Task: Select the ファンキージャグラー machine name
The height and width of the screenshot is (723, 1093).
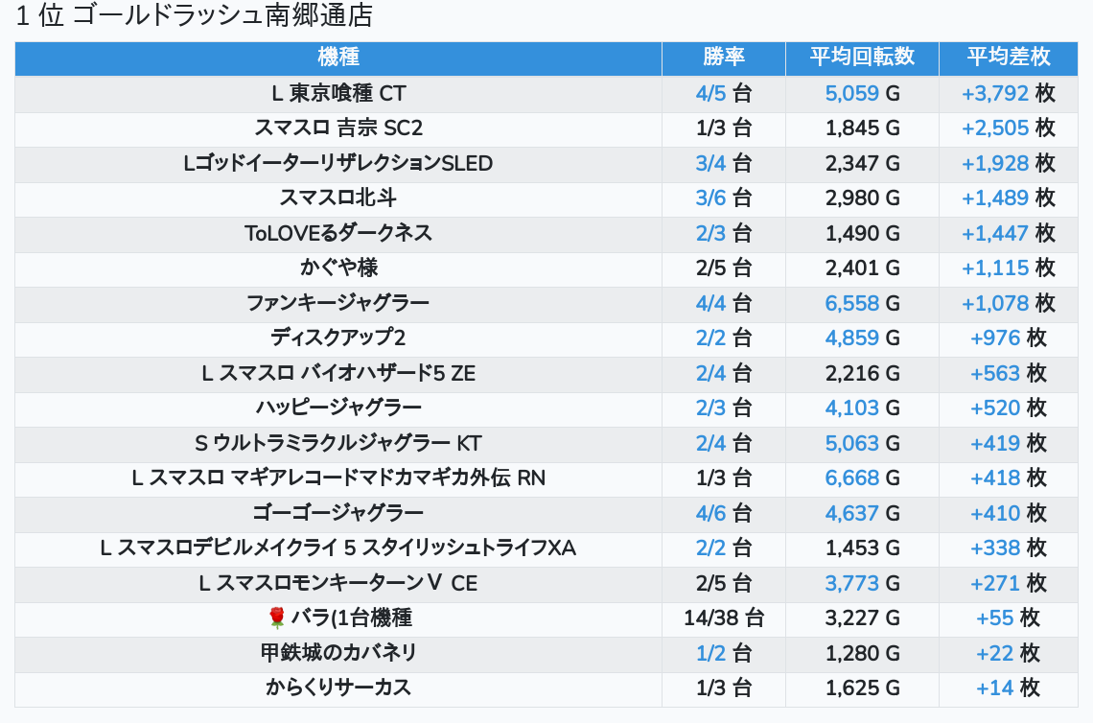Action: click(x=338, y=303)
